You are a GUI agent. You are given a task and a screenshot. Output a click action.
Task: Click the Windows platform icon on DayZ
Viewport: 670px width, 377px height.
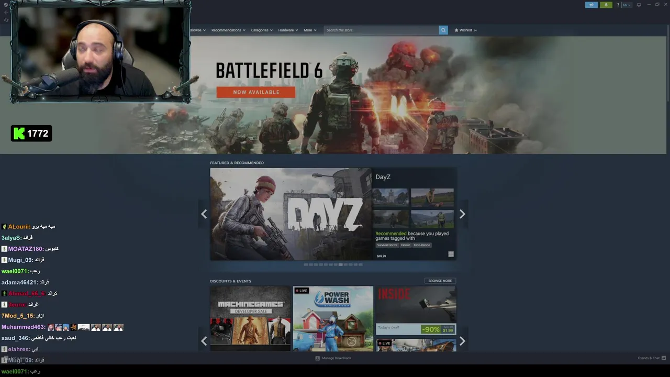[451, 254]
